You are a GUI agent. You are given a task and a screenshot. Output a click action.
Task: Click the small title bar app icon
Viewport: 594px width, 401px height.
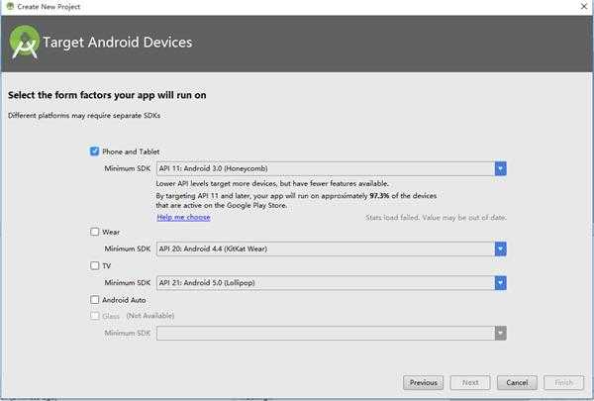pos(10,6)
